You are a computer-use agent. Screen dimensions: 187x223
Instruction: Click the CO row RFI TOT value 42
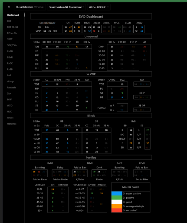47,64
